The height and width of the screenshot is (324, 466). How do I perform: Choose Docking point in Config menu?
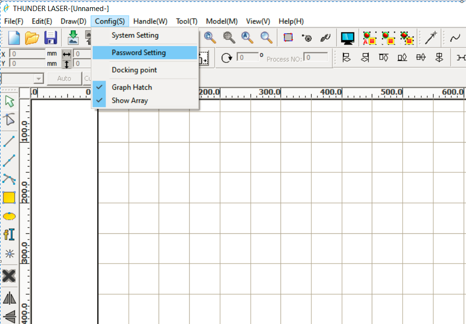pos(145,70)
